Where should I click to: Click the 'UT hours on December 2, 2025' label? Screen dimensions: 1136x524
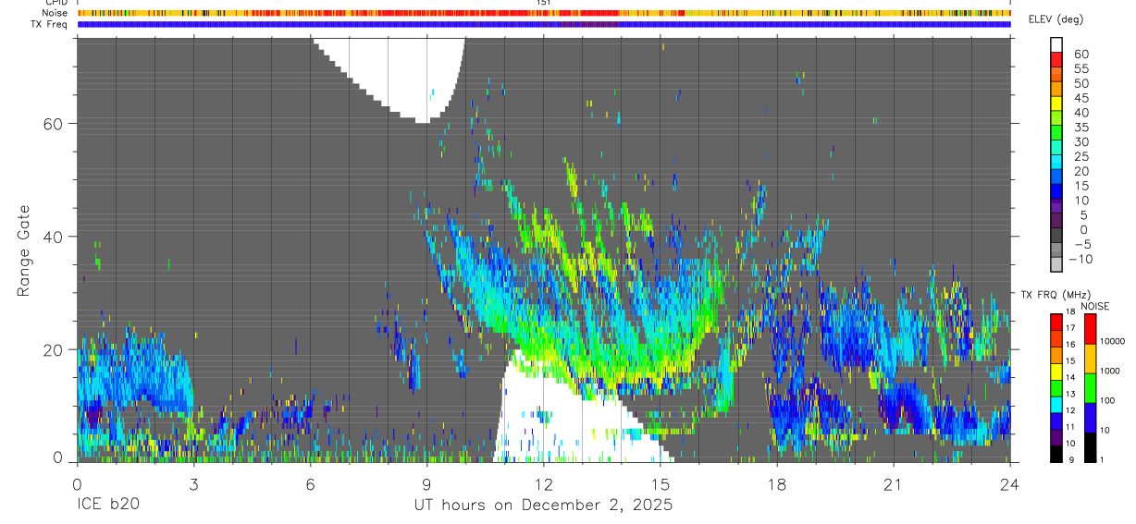click(542, 506)
